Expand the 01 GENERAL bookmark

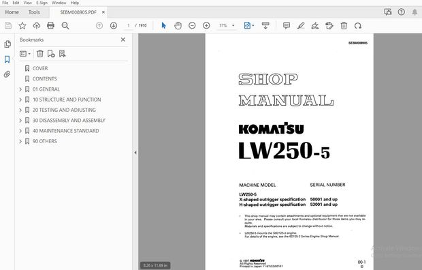point(20,89)
